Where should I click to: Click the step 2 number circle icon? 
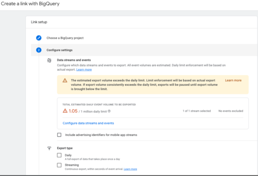coord(39,50)
